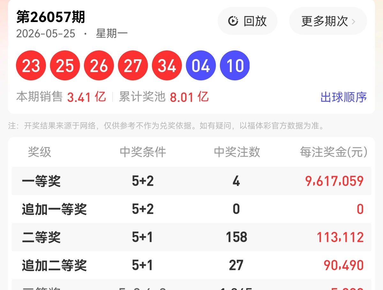Select red ball 23
Screen dimensions: 383x290
tap(31, 66)
